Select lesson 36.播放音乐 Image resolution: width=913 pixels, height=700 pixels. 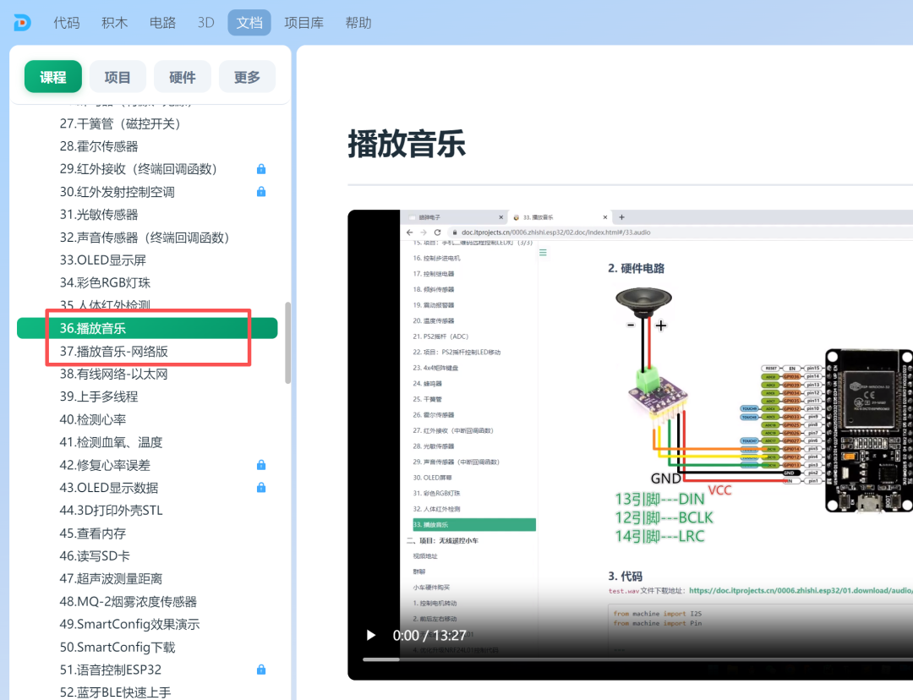(147, 328)
